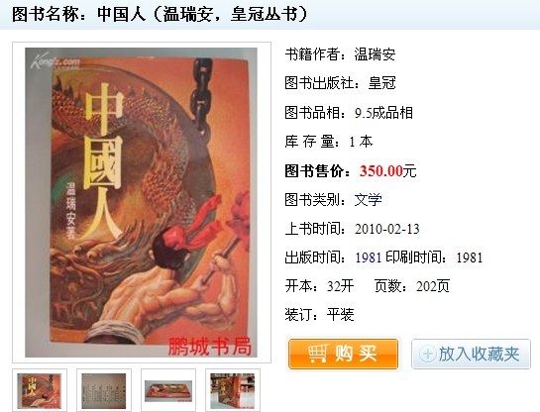
Task: Click the large 中国人 book cover image
Action: click(x=142, y=202)
